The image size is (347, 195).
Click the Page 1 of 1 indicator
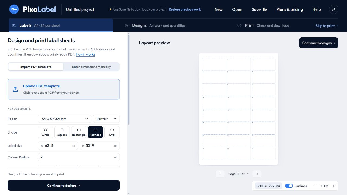(x=239, y=174)
